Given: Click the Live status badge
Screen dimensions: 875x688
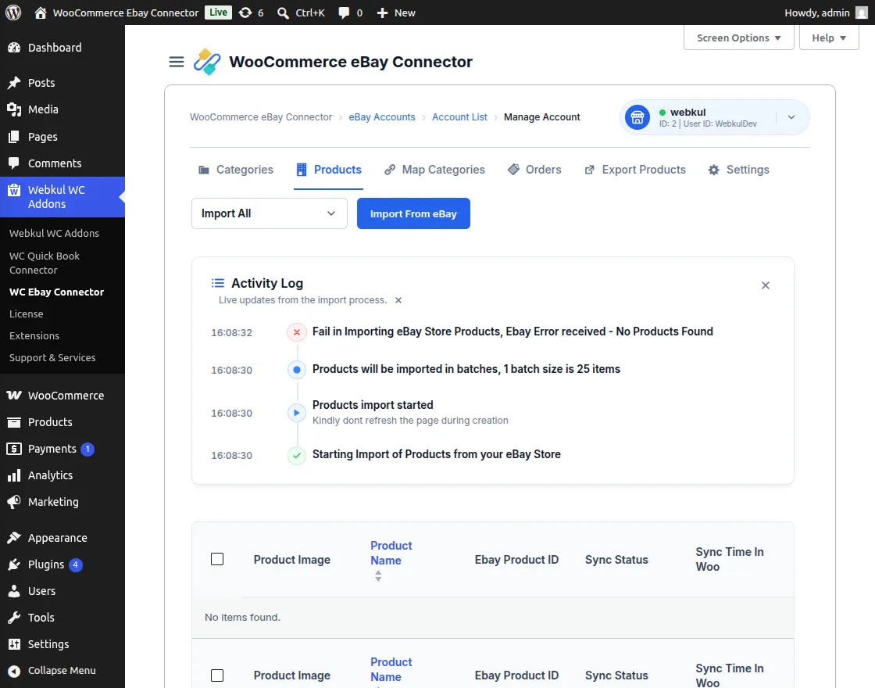Looking at the screenshot, I should [218, 13].
